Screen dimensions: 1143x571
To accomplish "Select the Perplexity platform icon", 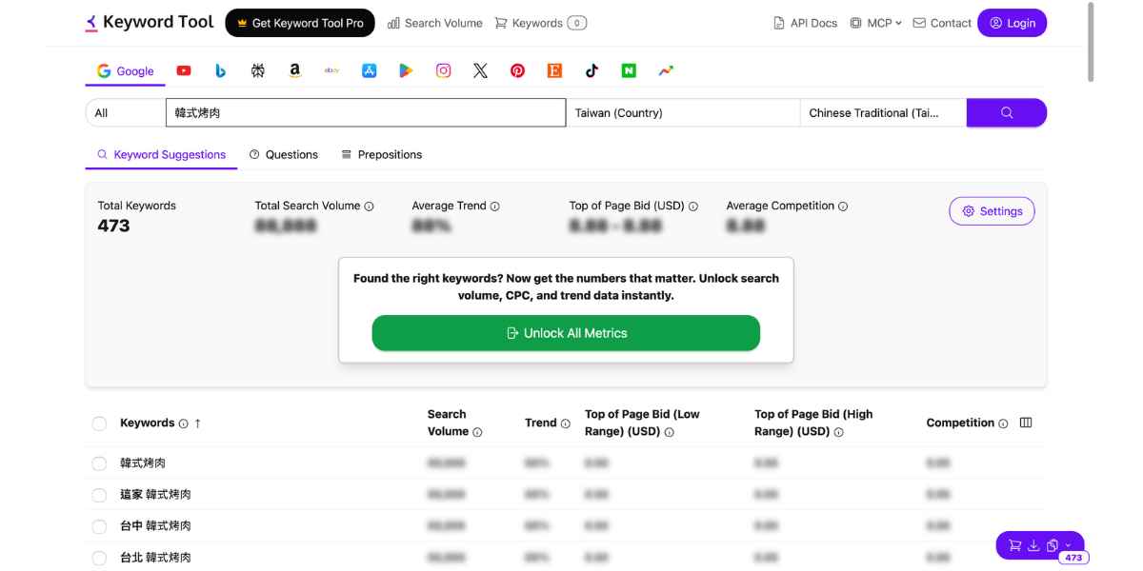I will (258, 70).
